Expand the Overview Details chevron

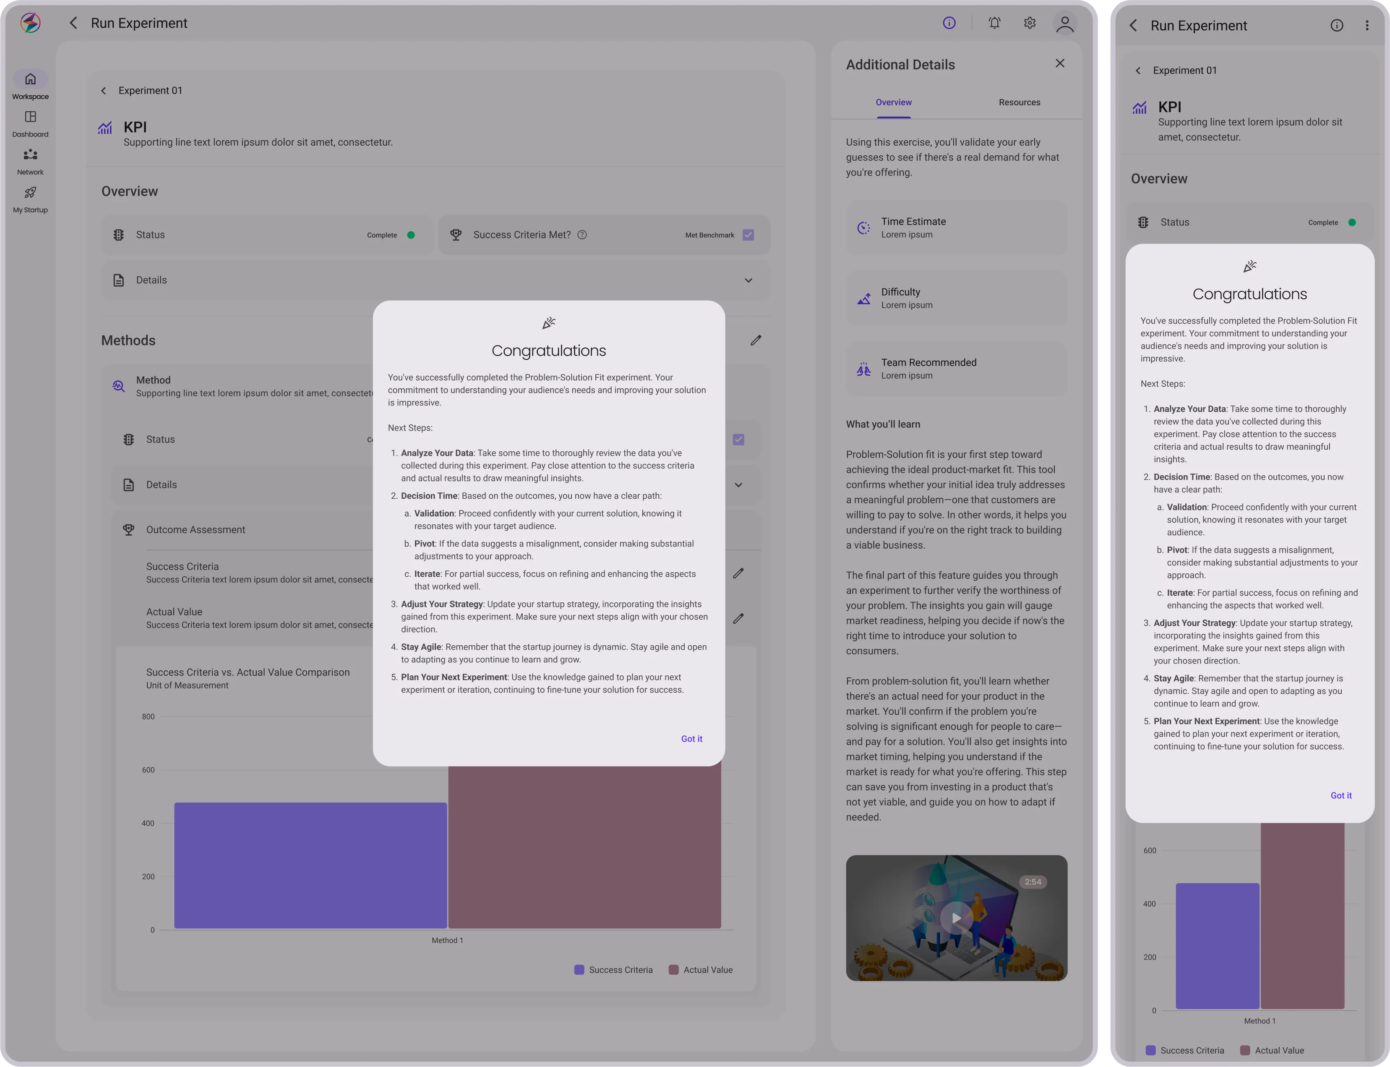[x=748, y=281]
